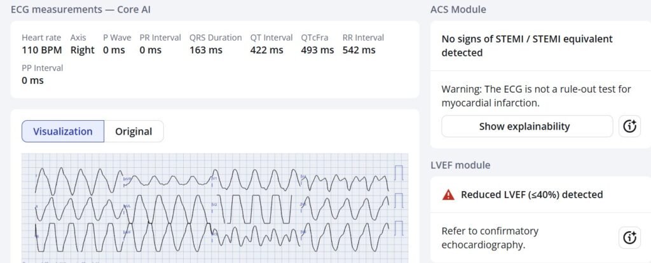Screen dimensions: 651x263
Task: Click the bottom calibration pulse marker on ECG
Action: pyautogui.click(x=399, y=227)
